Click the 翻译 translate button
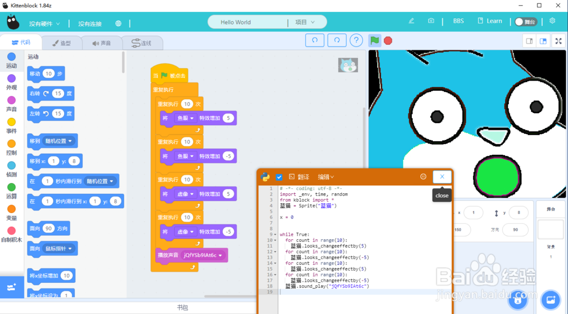Viewport: 568px width, 314px height. (299, 177)
